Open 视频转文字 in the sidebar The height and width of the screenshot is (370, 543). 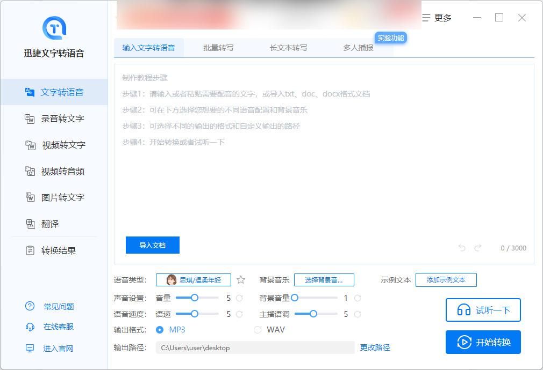click(54, 145)
